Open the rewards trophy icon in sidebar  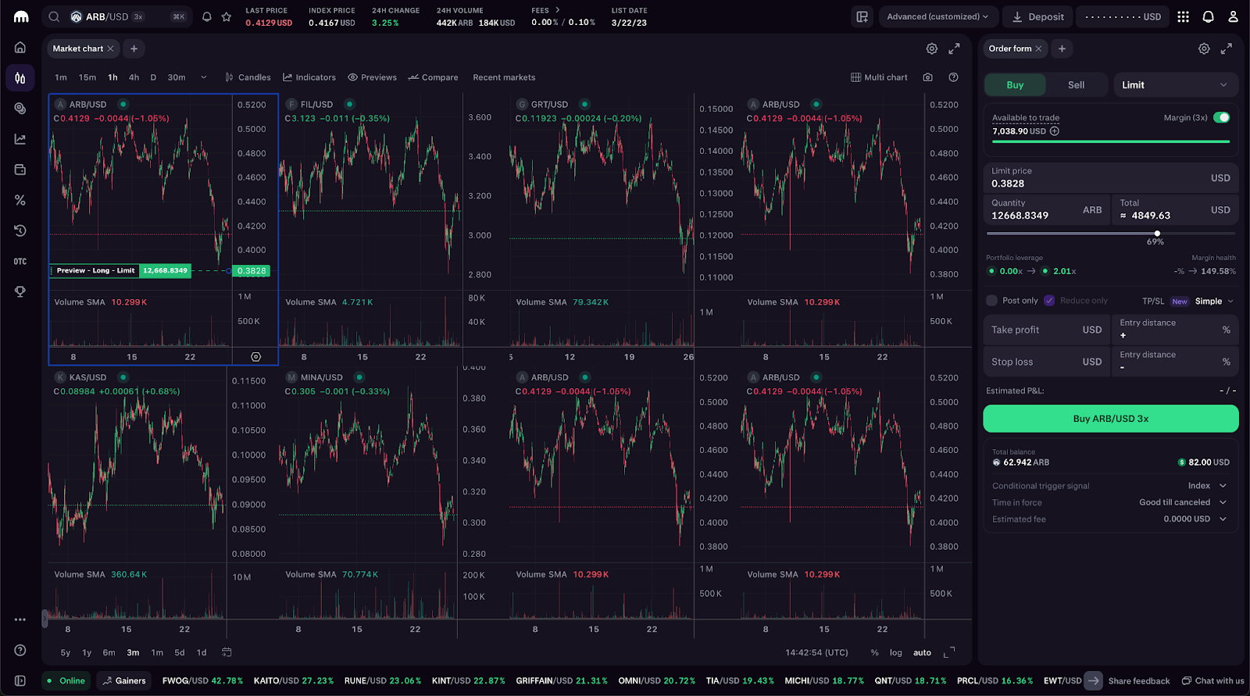(20, 291)
